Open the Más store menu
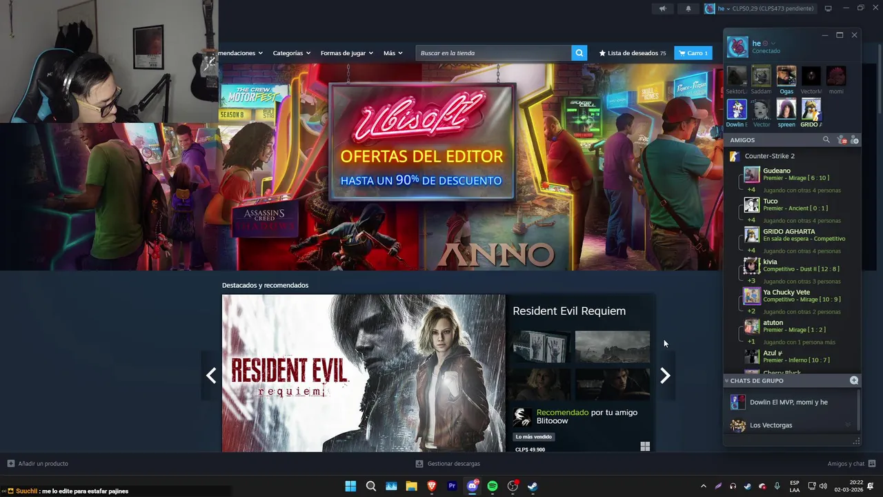This screenshot has height=497, width=883. (x=393, y=53)
